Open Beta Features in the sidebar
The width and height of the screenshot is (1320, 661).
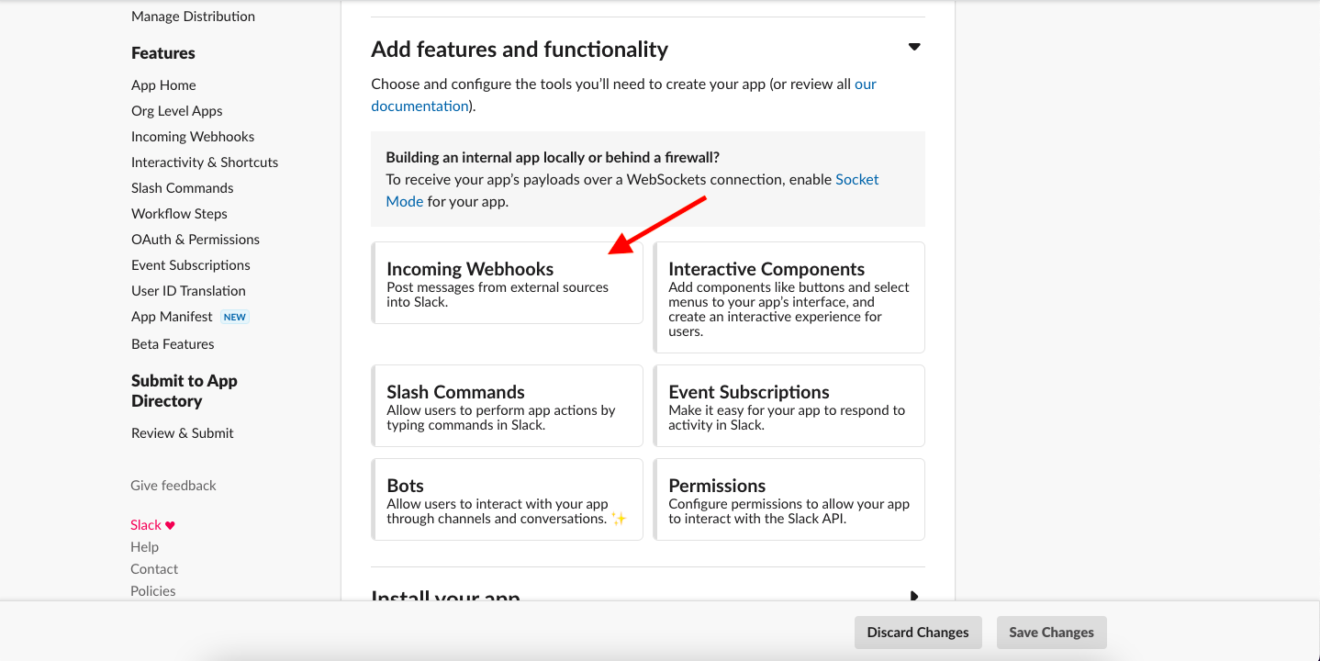(x=173, y=344)
